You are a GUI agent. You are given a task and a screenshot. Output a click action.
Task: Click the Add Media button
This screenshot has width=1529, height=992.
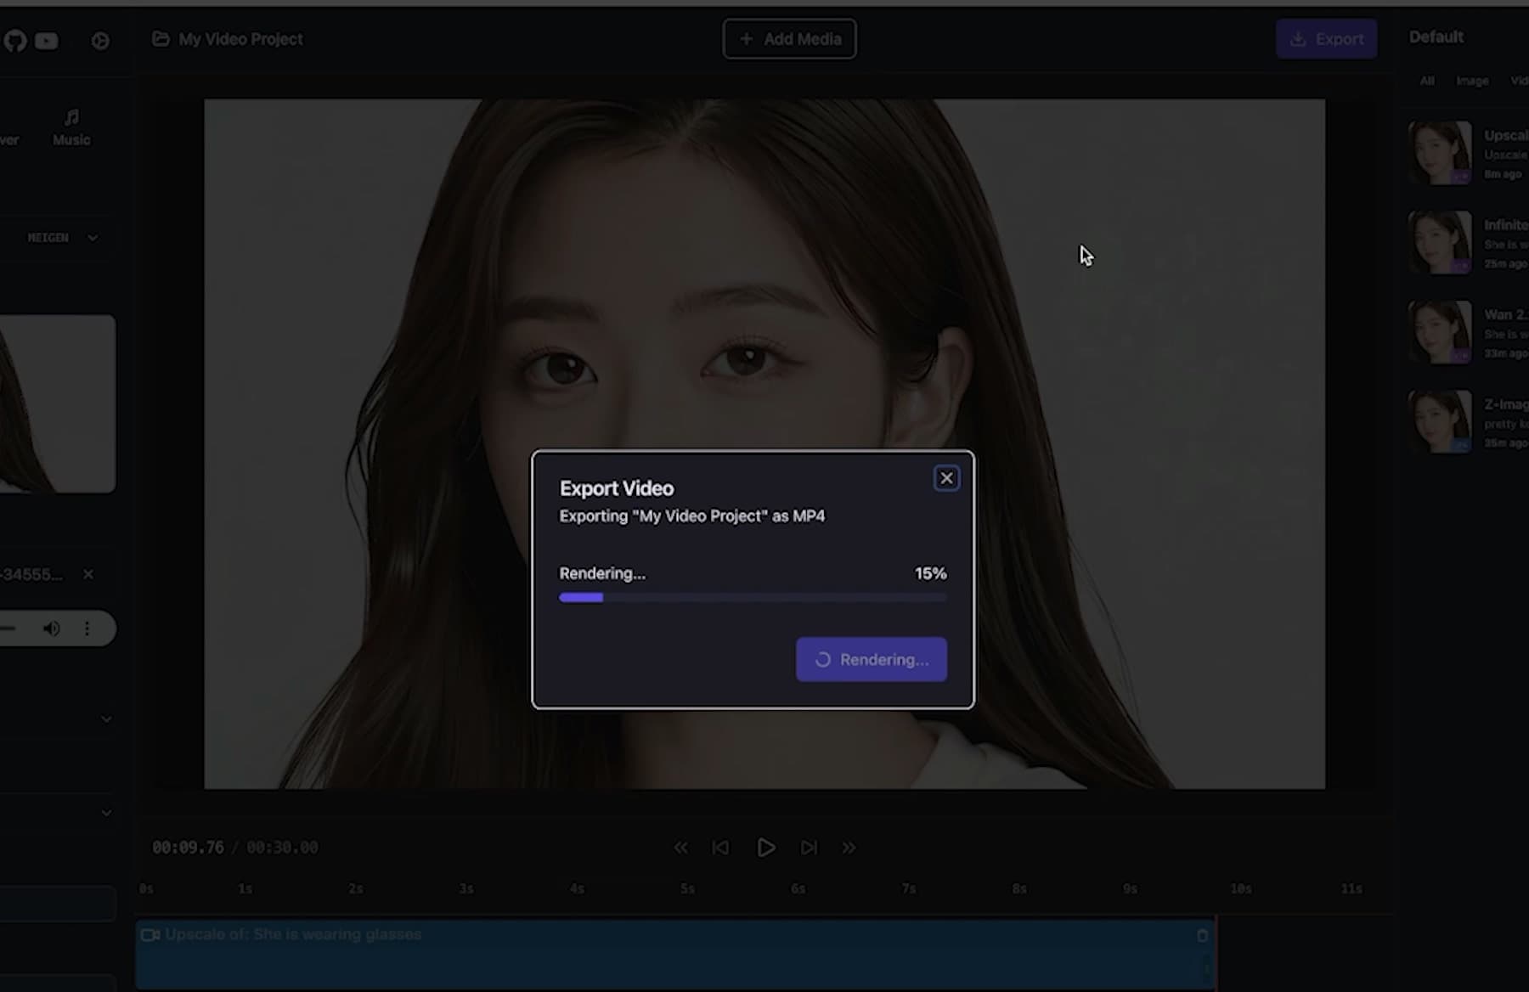789,38
